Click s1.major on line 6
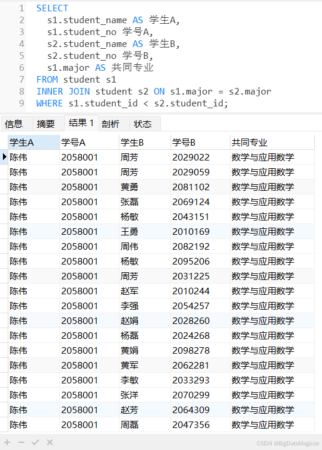This screenshot has width=322, height=450. coord(68,68)
